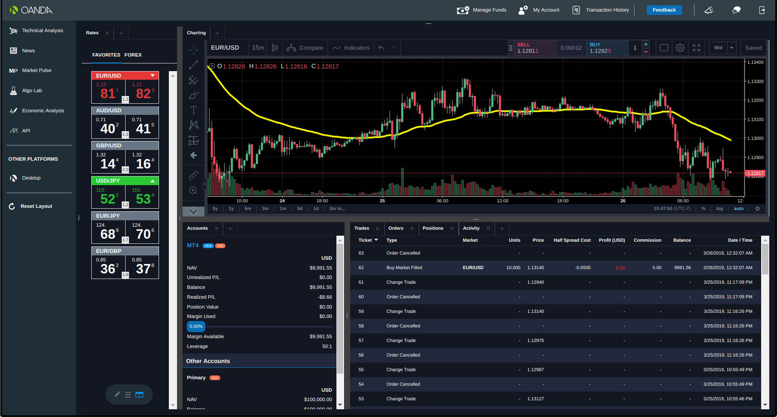The height and width of the screenshot is (417, 777).
Task: Activate the ruler measure tool
Action: pos(194,175)
